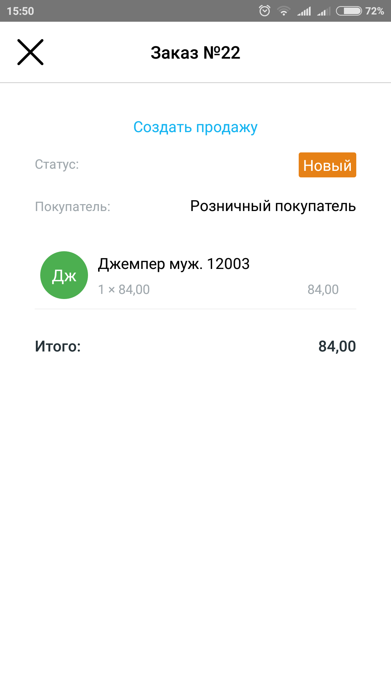Tap the Создать продажу link
The height and width of the screenshot is (695, 391).
point(195,127)
